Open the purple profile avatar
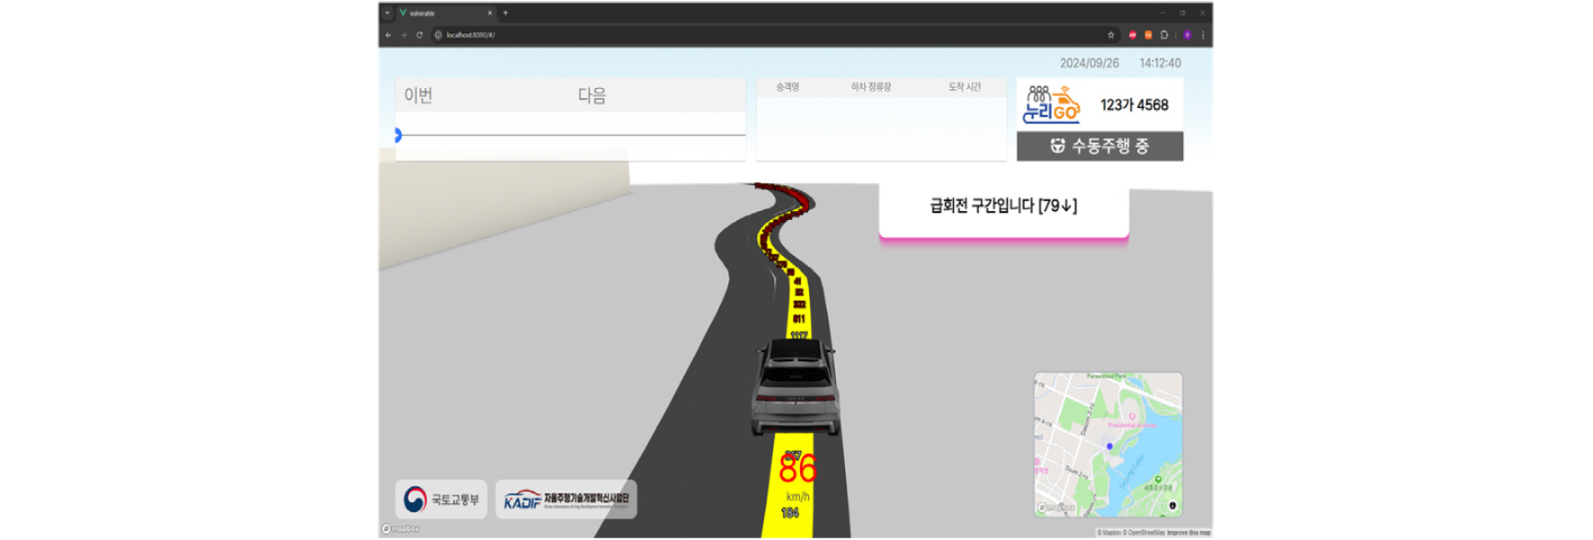 click(1187, 35)
